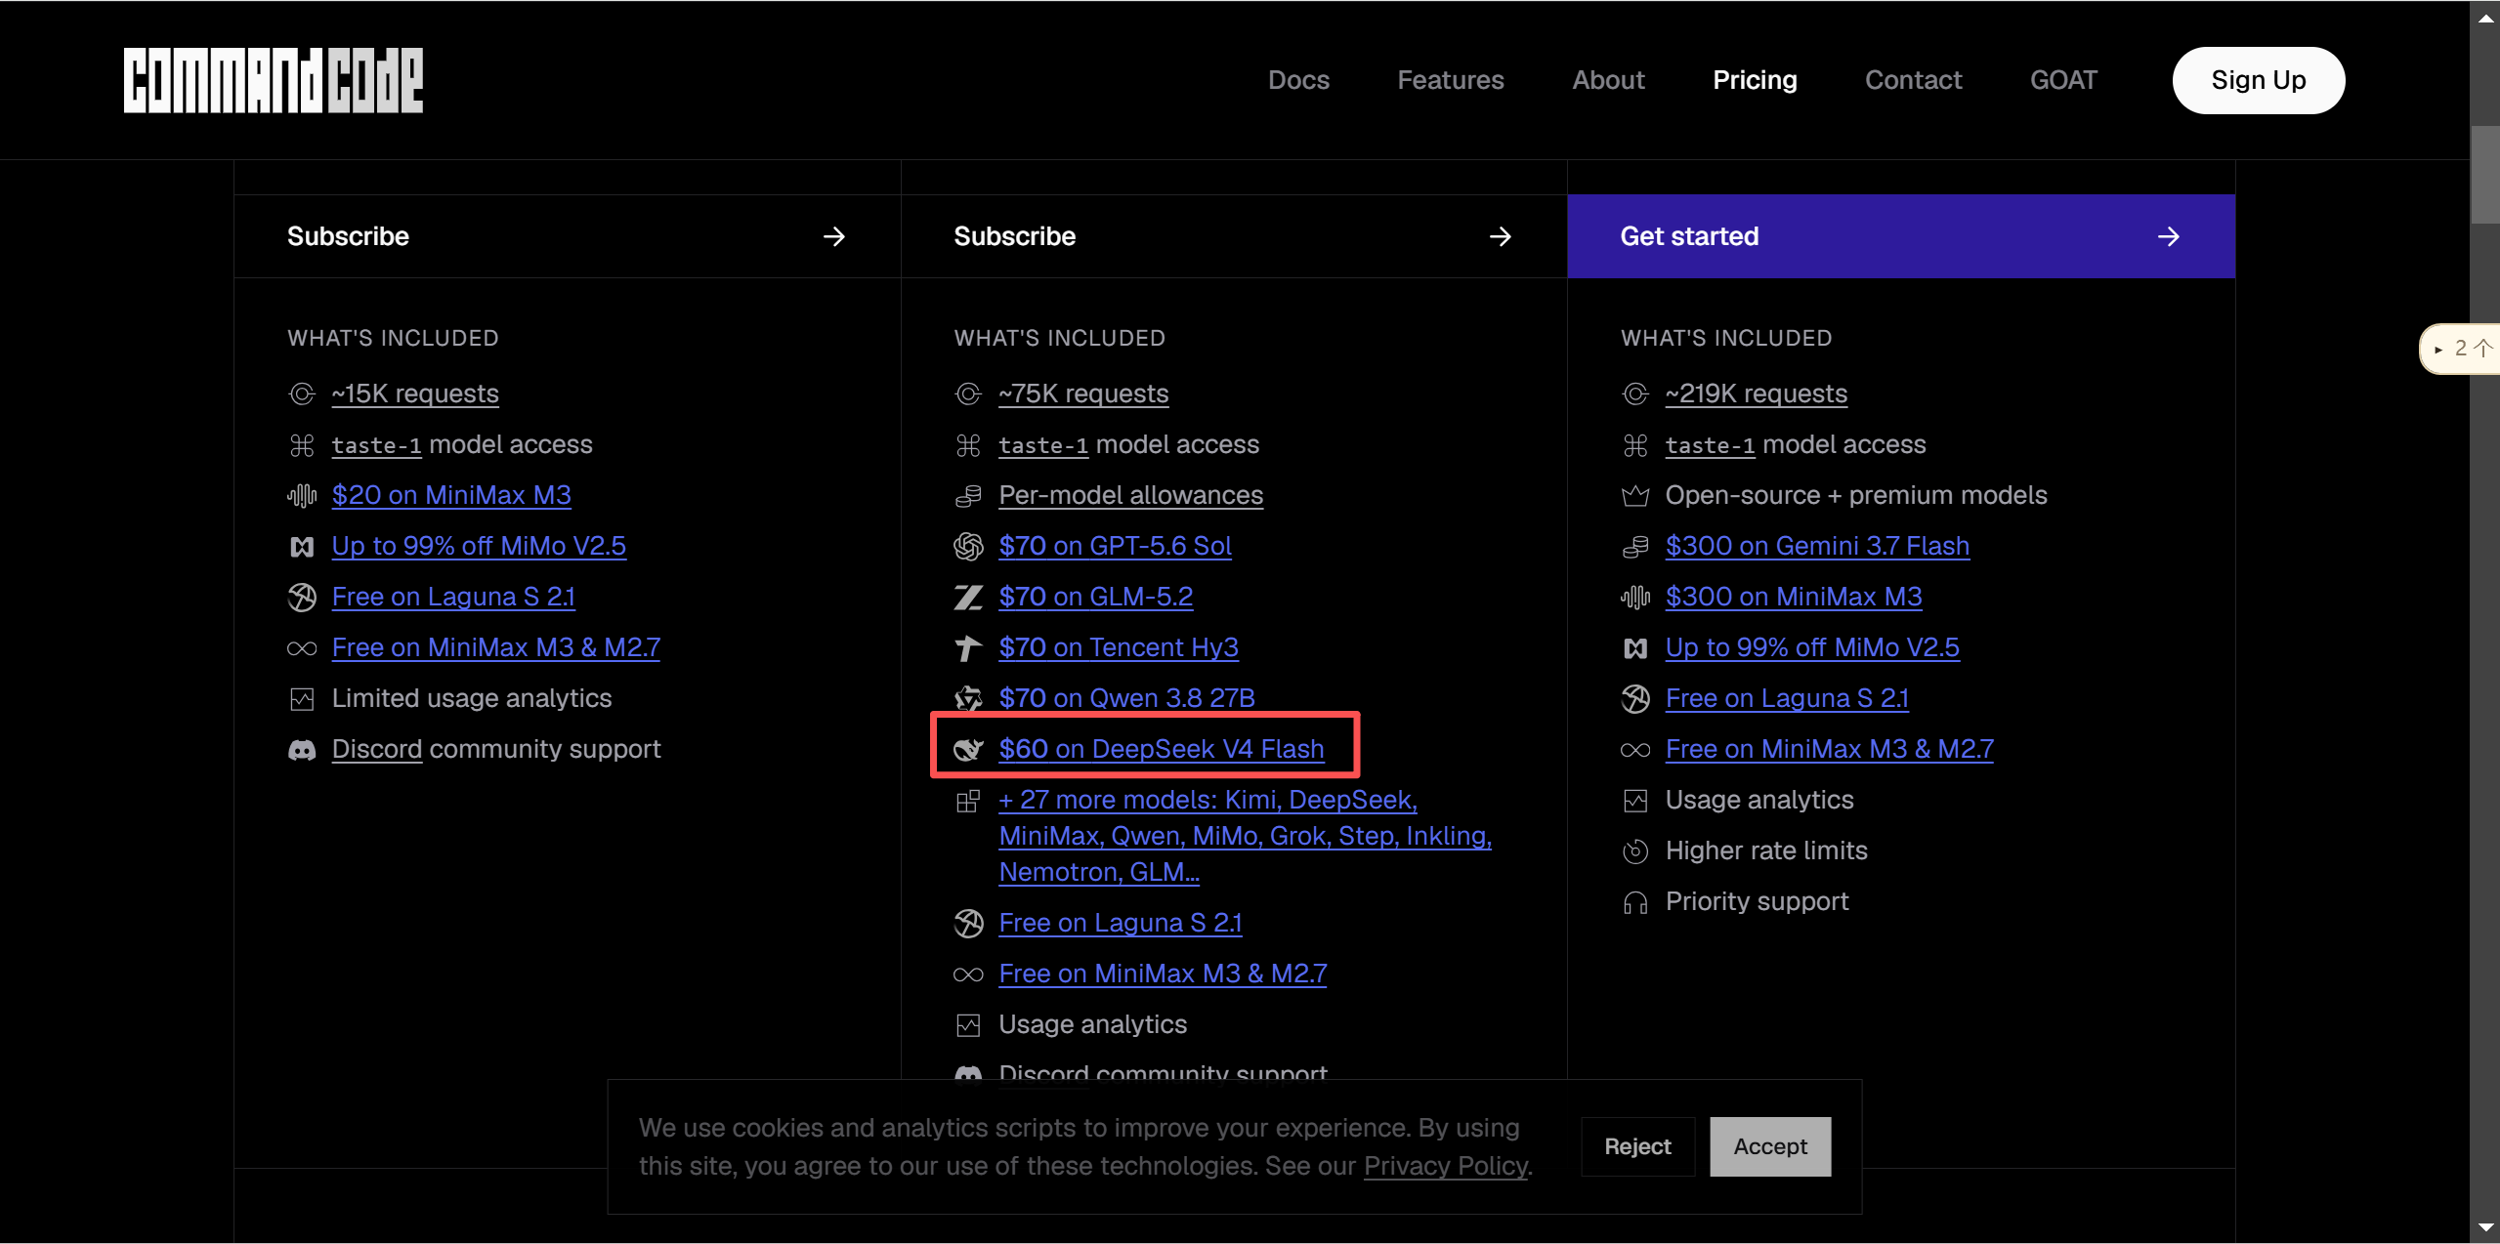The image size is (2500, 1244).
Task: Select the Pricing nav item
Action: pos(1755,80)
